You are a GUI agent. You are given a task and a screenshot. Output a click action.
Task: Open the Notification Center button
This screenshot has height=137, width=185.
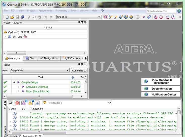click(161, 94)
